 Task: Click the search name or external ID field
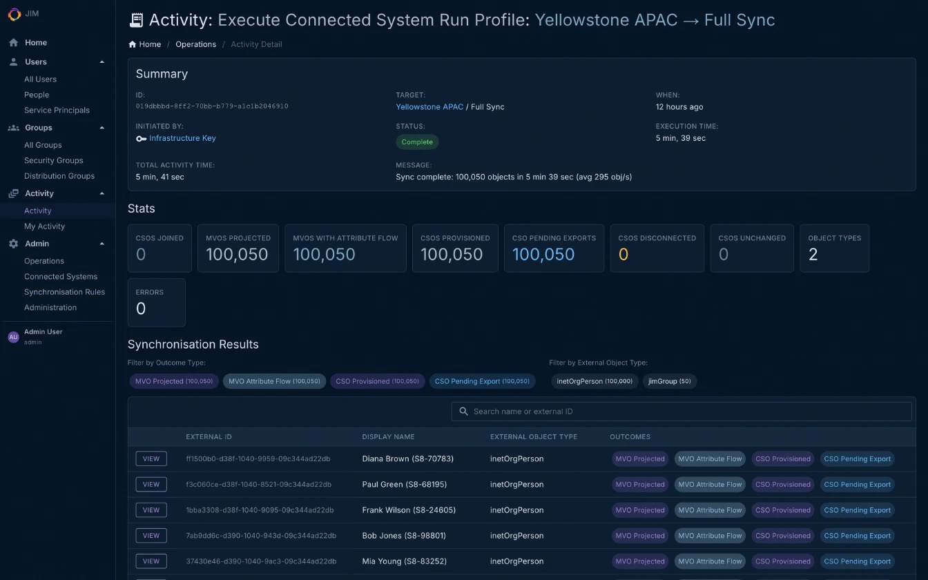681,411
